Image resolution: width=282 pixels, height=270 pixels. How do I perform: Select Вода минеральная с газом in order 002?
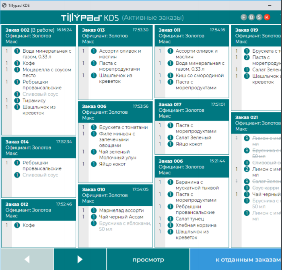pos(47,54)
